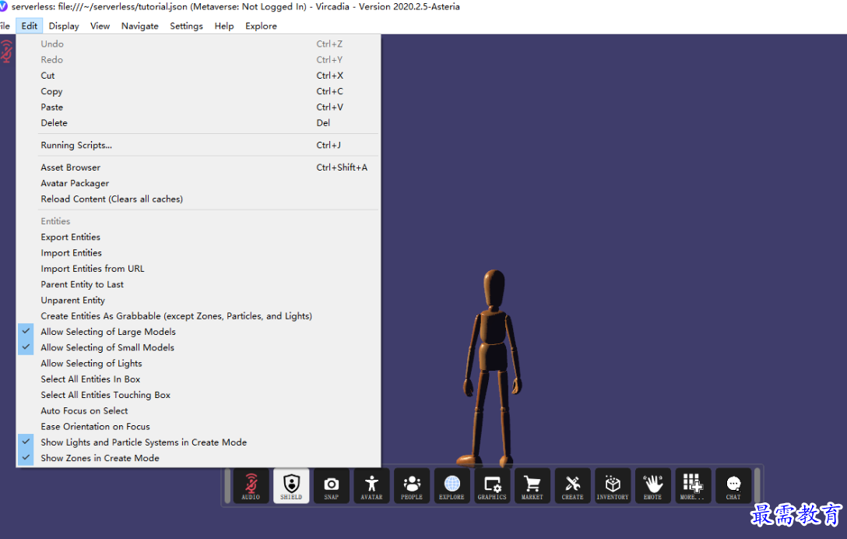Toggle Allow Selecting of Small Models
The height and width of the screenshot is (539, 847).
click(x=199, y=347)
